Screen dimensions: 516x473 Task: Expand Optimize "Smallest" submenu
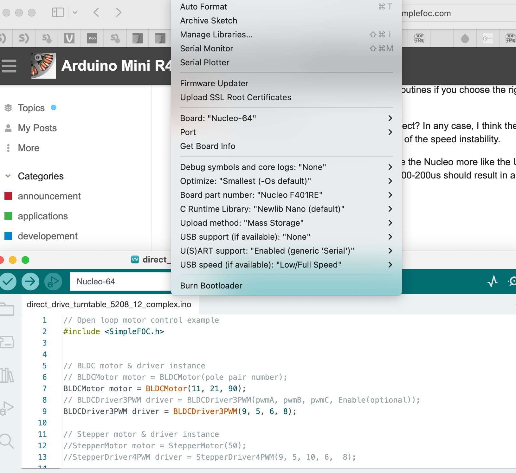[x=286, y=181]
